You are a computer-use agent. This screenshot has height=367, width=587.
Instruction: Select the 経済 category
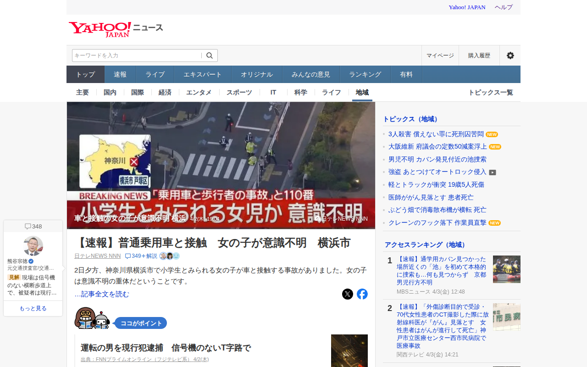(x=165, y=92)
